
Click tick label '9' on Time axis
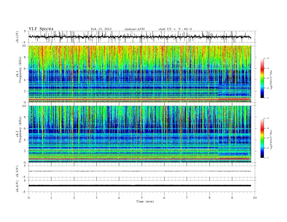click(x=232, y=198)
